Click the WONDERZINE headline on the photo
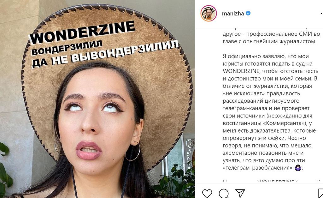This screenshot has height=198, width=323. click(x=82, y=32)
